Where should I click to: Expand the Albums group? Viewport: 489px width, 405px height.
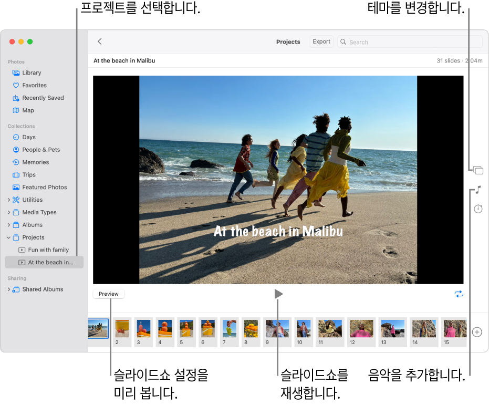(x=9, y=225)
